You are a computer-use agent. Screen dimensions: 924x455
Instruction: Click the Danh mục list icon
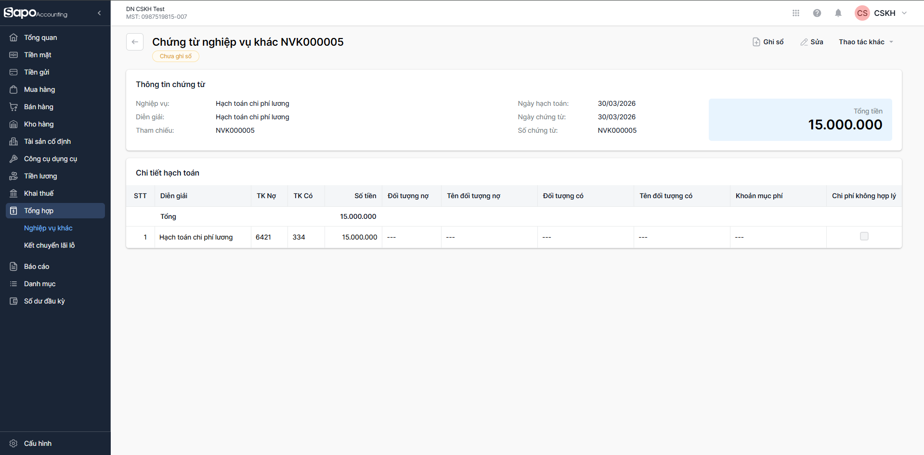13,284
